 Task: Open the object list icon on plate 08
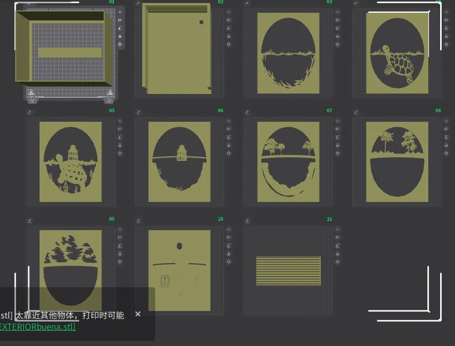[x=446, y=129]
